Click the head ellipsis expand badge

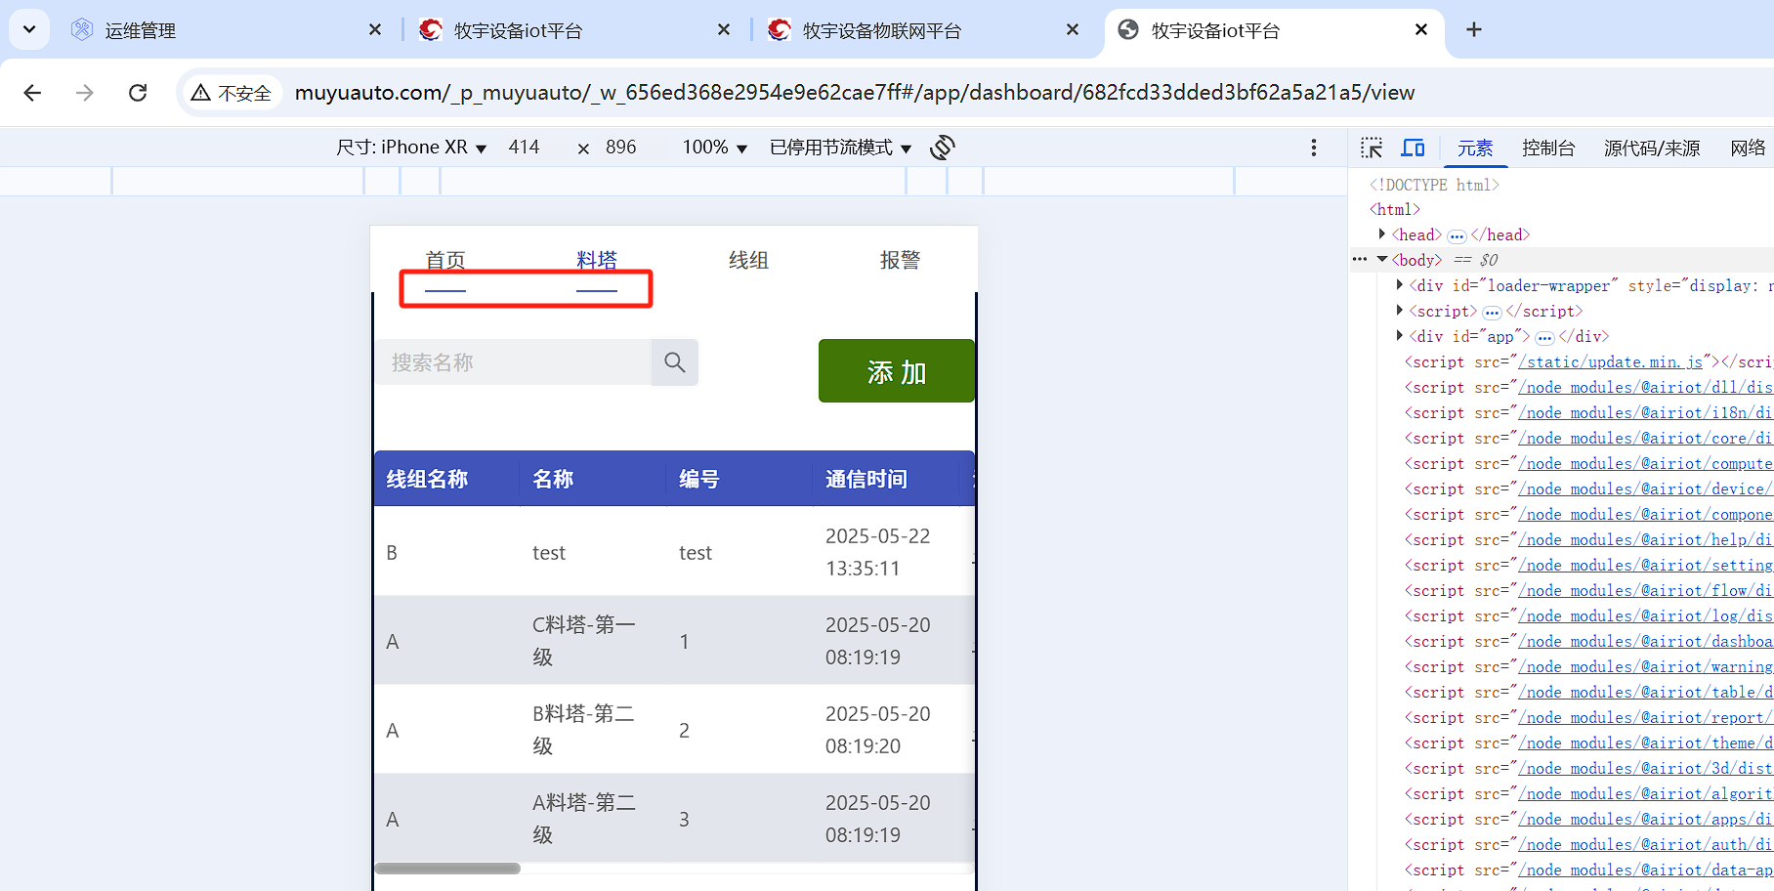1457,235
